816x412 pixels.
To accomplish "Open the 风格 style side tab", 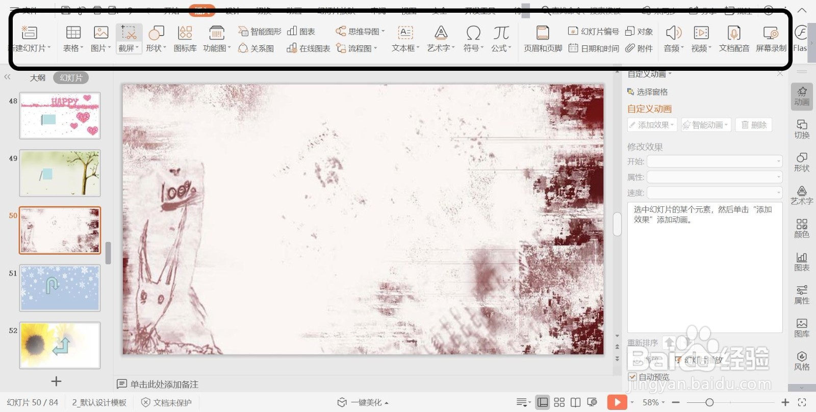I will [802, 361].
